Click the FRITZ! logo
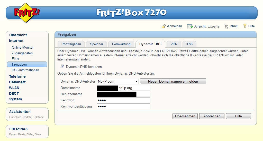This screenshot has height=141, width=263. (x=26, y=13)
